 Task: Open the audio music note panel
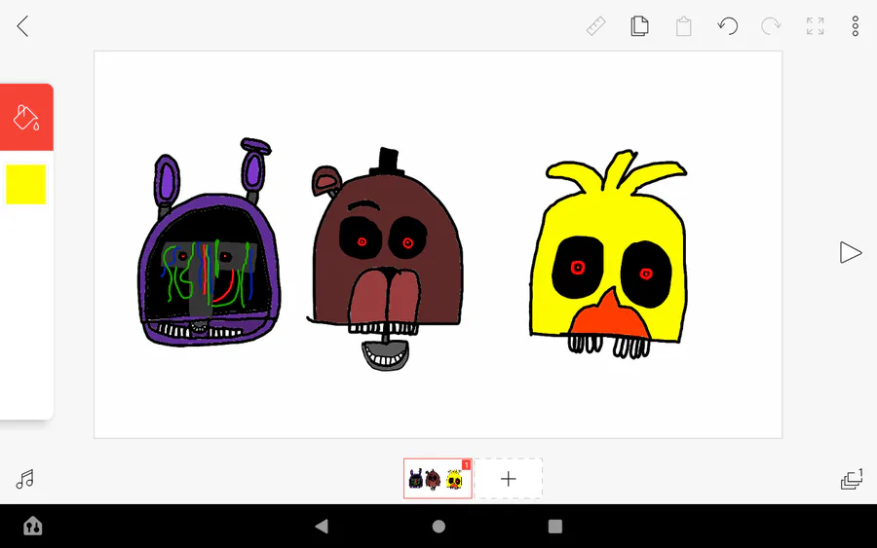(24, 479)
